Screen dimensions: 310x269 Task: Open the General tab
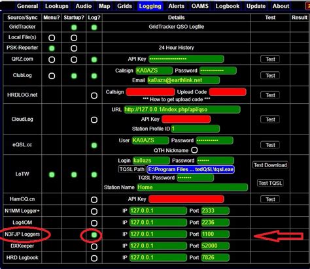tap(27, 6)
